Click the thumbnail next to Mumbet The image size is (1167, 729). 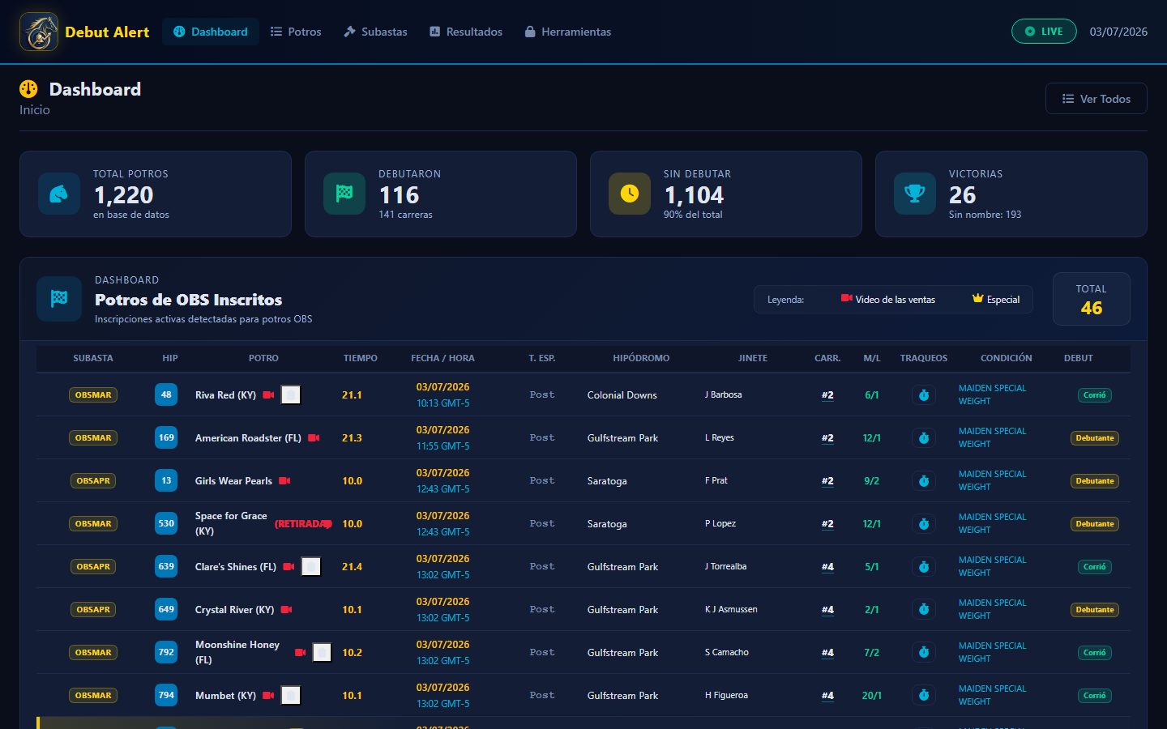pos(291,696)
